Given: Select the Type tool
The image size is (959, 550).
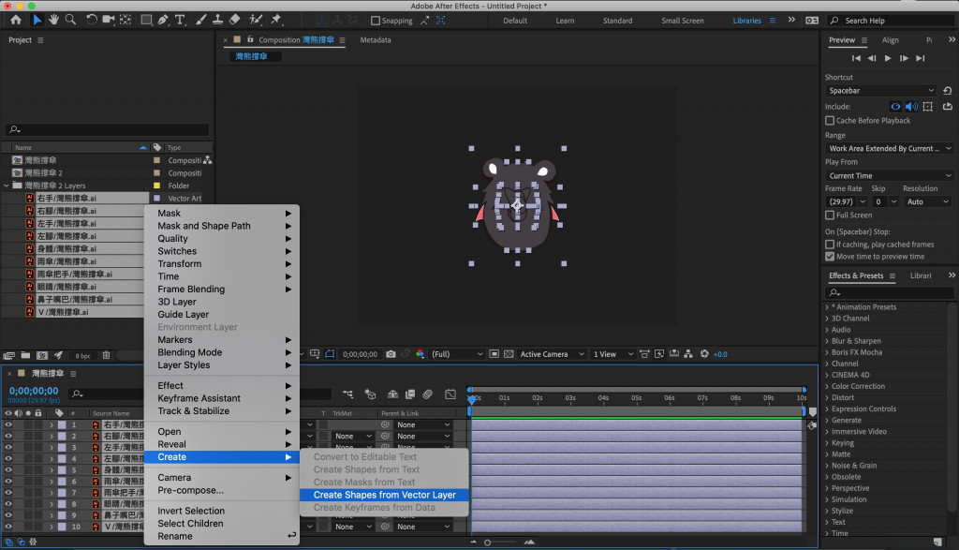Looking at the screenshot, I should click(180, 20).
